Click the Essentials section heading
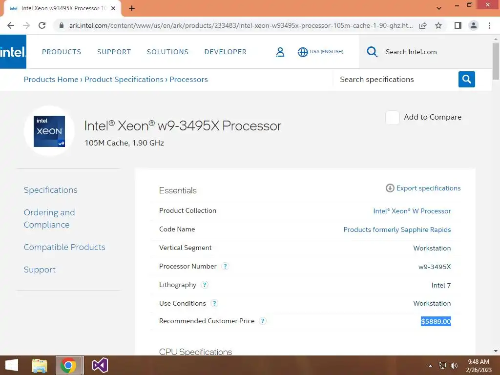The width and height of the screenshot is (500, 375). pyautogui.click(x=178, y=191)
